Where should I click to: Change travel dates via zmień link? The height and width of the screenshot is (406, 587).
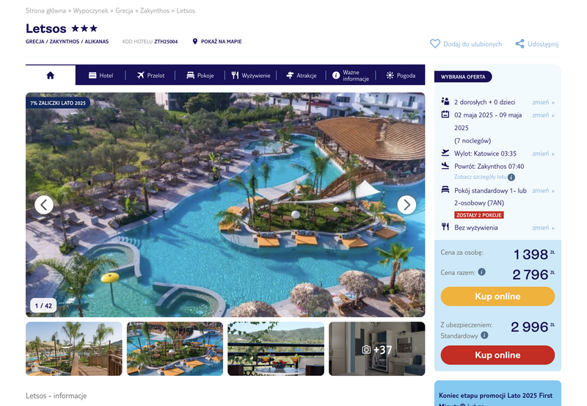click(x=543, y=115)
